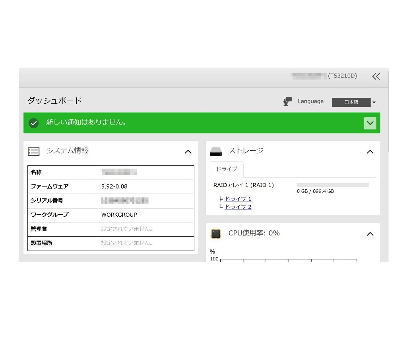The height and width of the screenshot is (338, 407).
Task: Click the ストレージ drive icon
Action: pyautogui.click(x=216, y=152)
